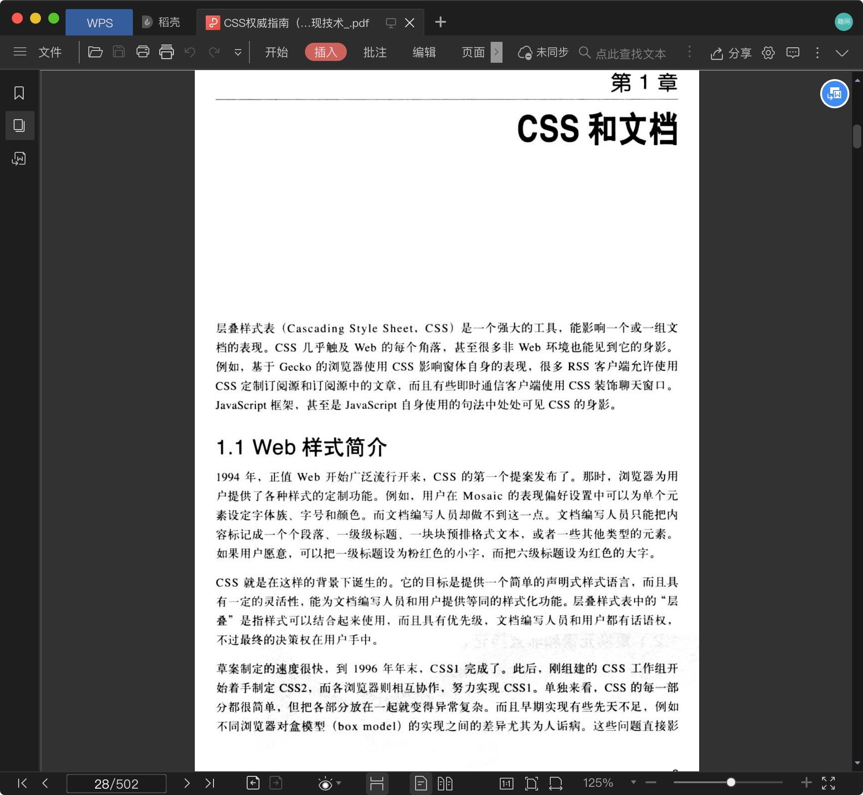Add a new tab with plus
Viewport: 863px width, 795px height.
coord(441,22)
